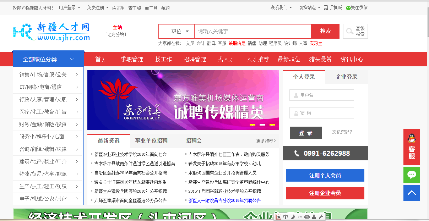The image size is (429, 221).
Task: Click the 兼职信息 hot search link
Action: [x=237, y=43]
